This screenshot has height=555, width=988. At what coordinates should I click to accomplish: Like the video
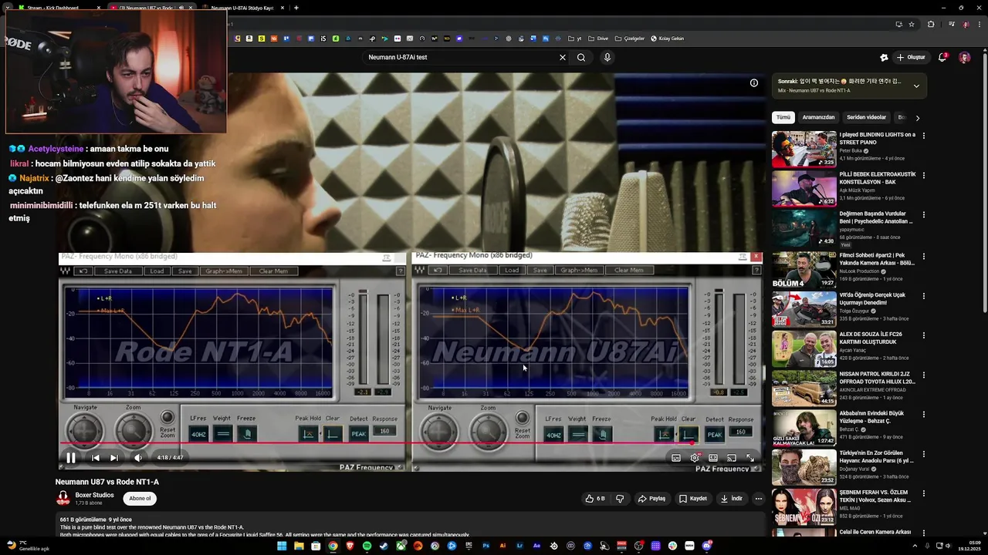click(594, 499)
